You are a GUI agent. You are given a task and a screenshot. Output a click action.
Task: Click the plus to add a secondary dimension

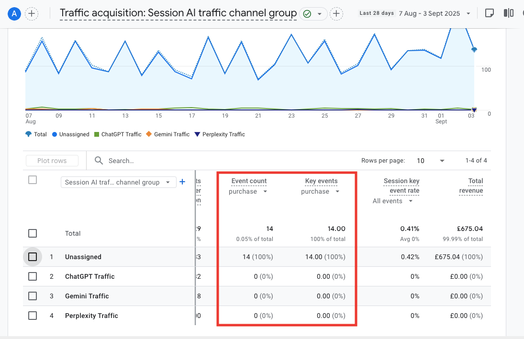click(183, 182)
